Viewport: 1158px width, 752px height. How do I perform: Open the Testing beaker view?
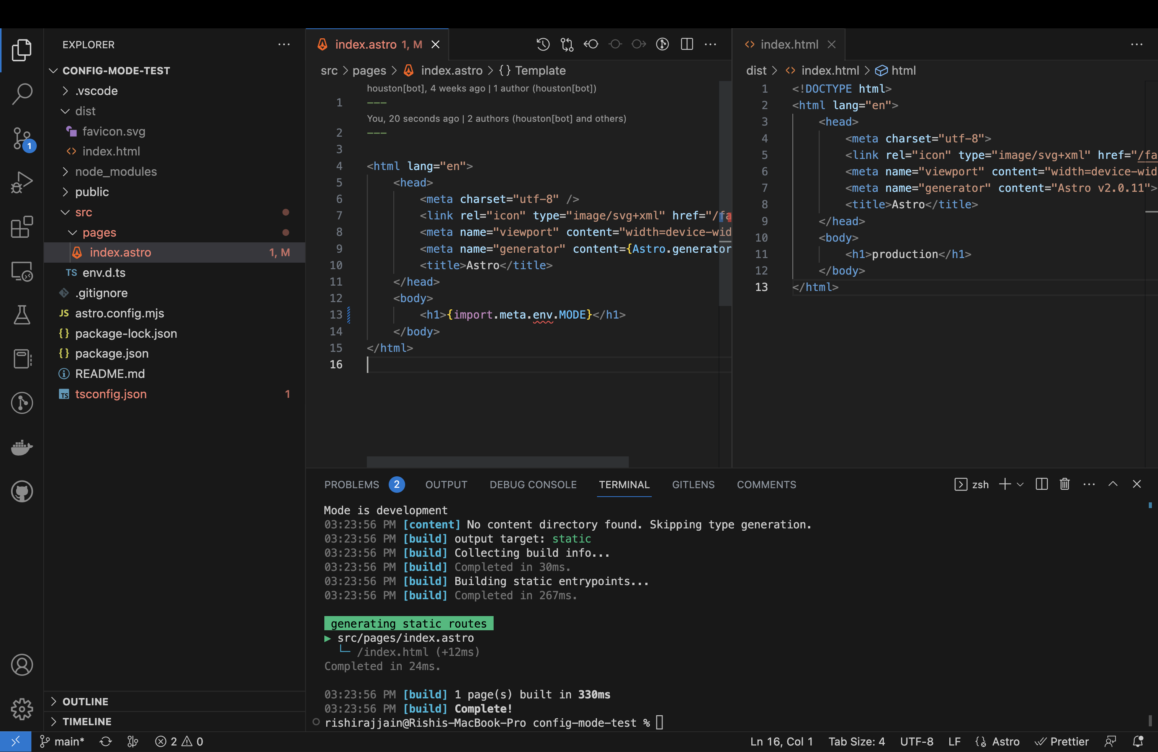[22, 315]
